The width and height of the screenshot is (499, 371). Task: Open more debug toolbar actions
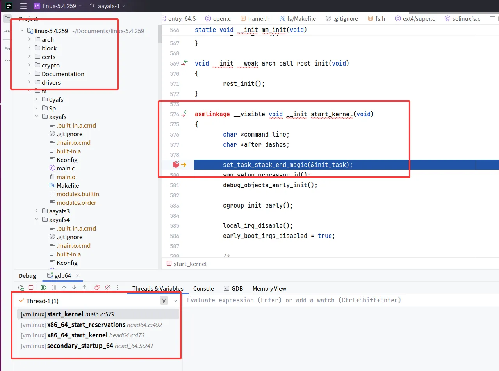pyautogui.click(x=118, y=288)
